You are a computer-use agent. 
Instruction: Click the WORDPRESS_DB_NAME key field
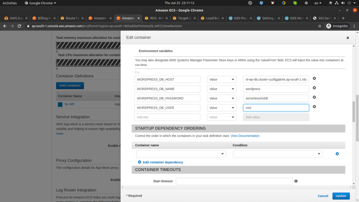click(x=167, y=89)
